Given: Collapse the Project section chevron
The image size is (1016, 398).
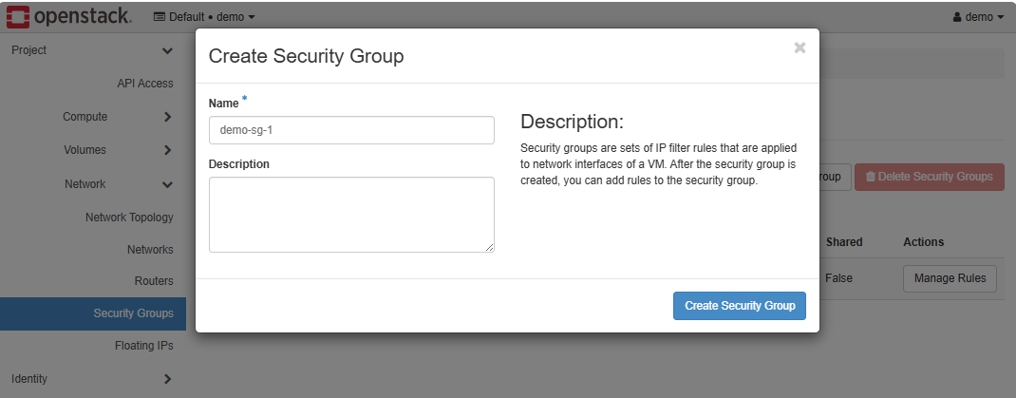Looking at the screenshot, I should [167, 50].
